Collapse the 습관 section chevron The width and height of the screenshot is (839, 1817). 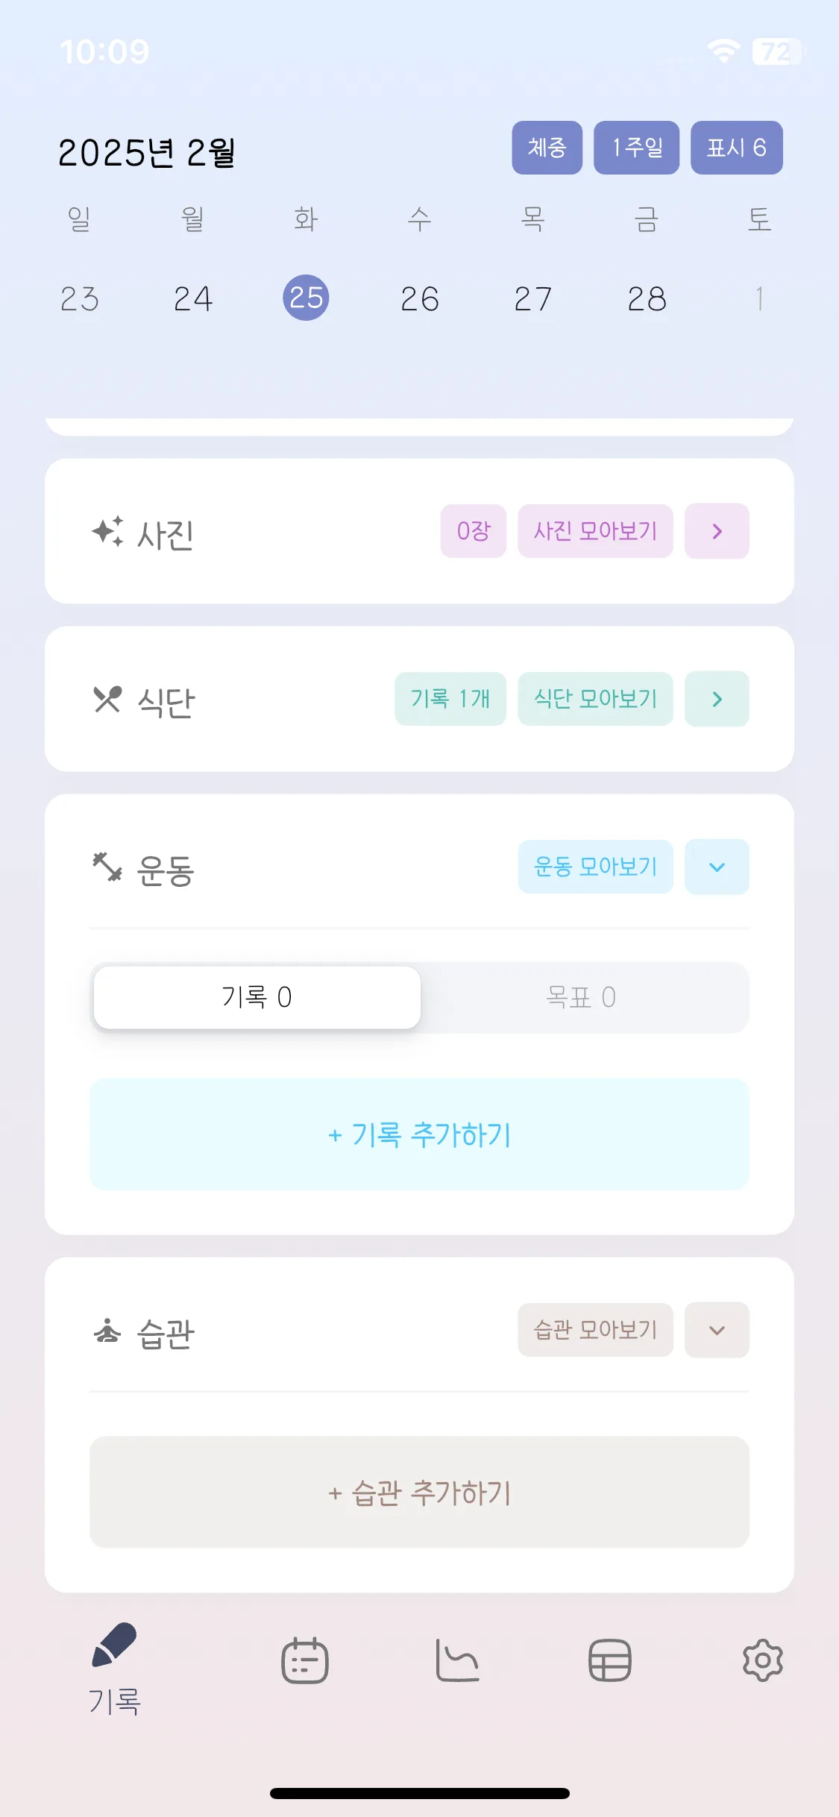(x=717, y=1330)
